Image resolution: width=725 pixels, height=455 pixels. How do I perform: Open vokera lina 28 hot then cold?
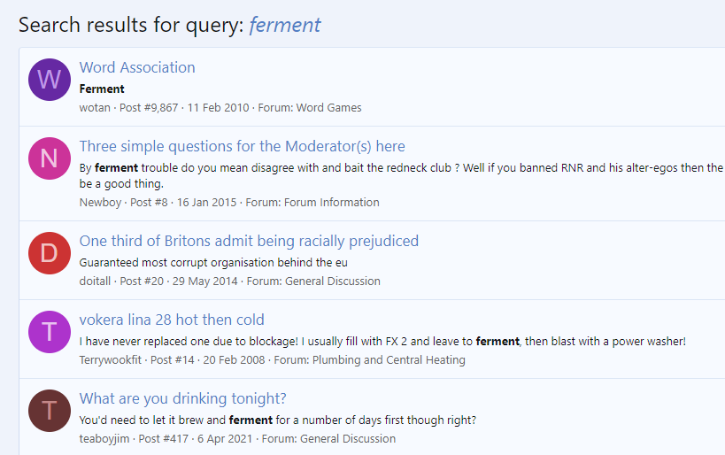pos(172,320)
